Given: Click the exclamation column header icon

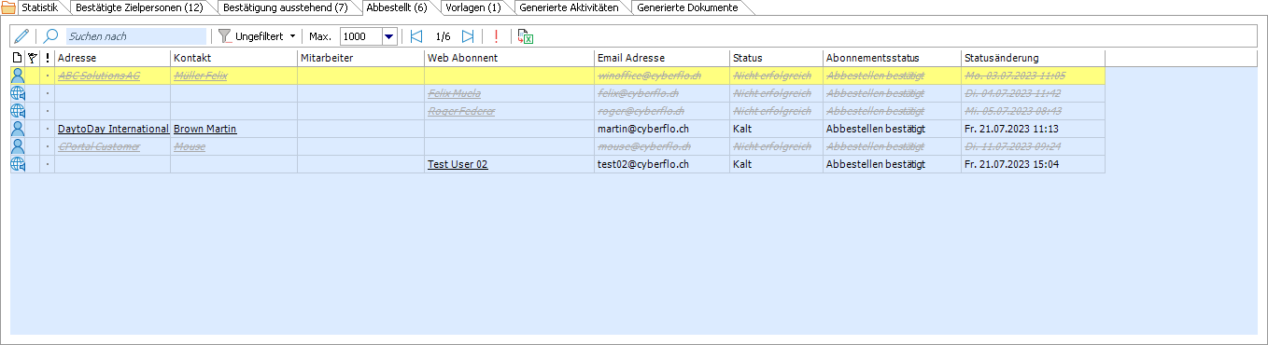Looking at the screenshot, I should click(47, 58).
